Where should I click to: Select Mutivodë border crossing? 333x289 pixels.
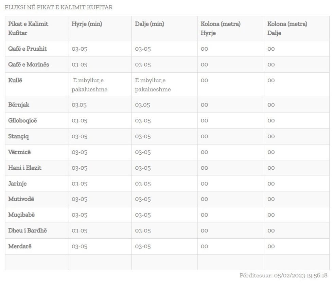(21, 199)
